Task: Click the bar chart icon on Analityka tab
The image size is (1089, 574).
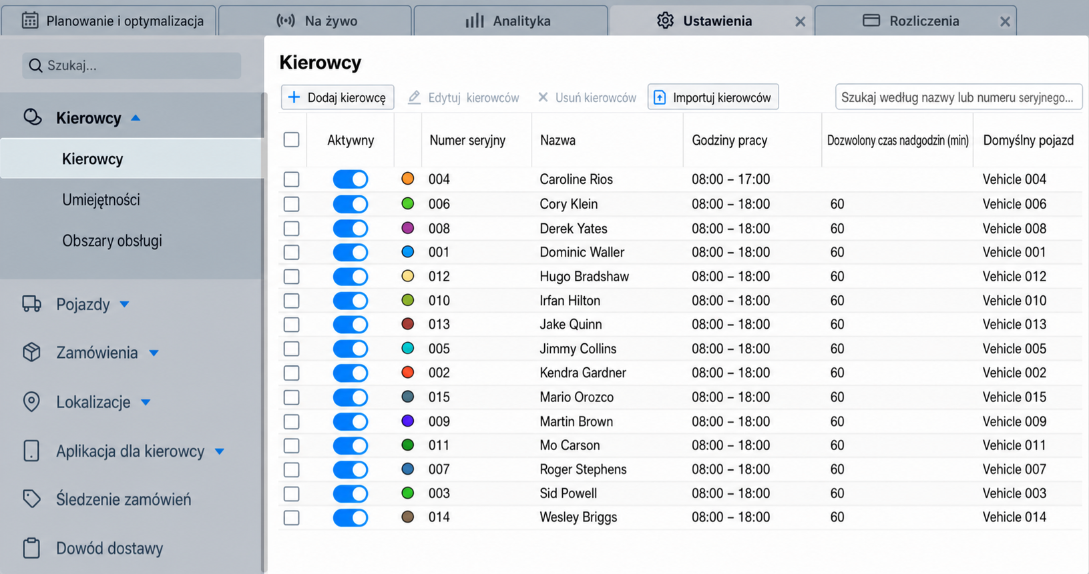Action: coord(475,21)
